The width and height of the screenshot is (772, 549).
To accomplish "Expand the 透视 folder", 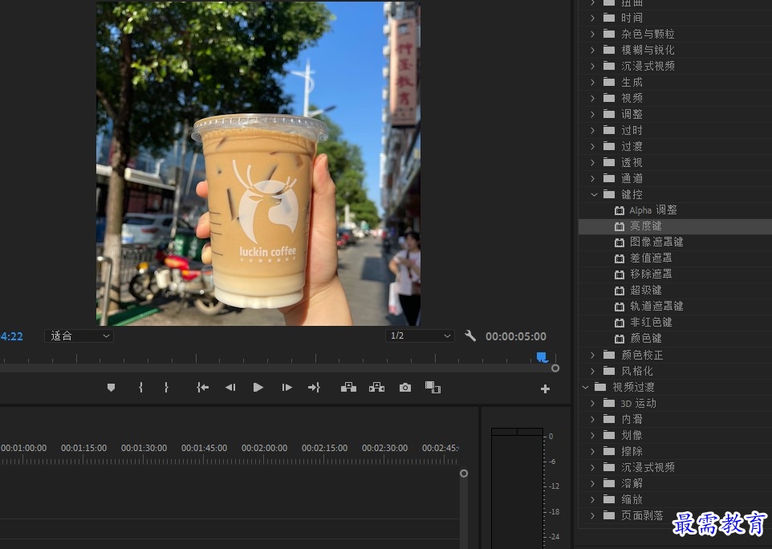I will (x=593, y=162).
